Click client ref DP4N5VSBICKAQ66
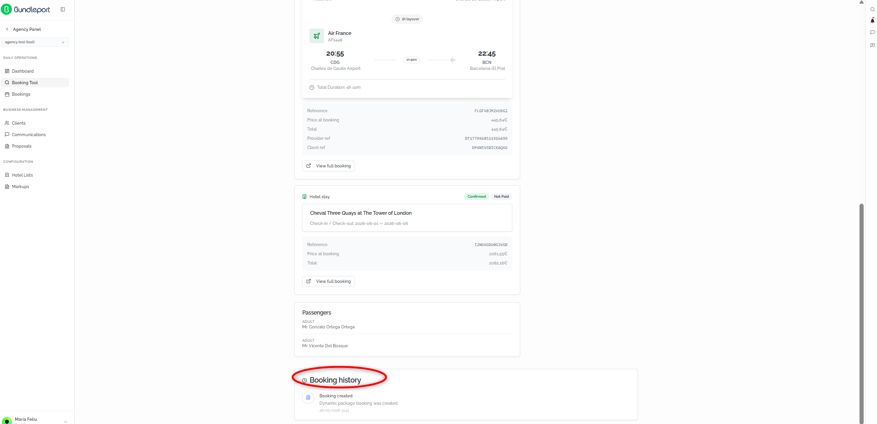 pos(489,148)
